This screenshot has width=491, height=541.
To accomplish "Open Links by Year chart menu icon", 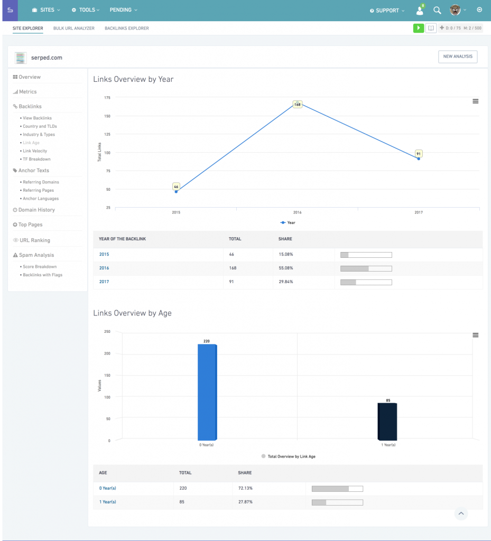I will click(x=476, y=101).
